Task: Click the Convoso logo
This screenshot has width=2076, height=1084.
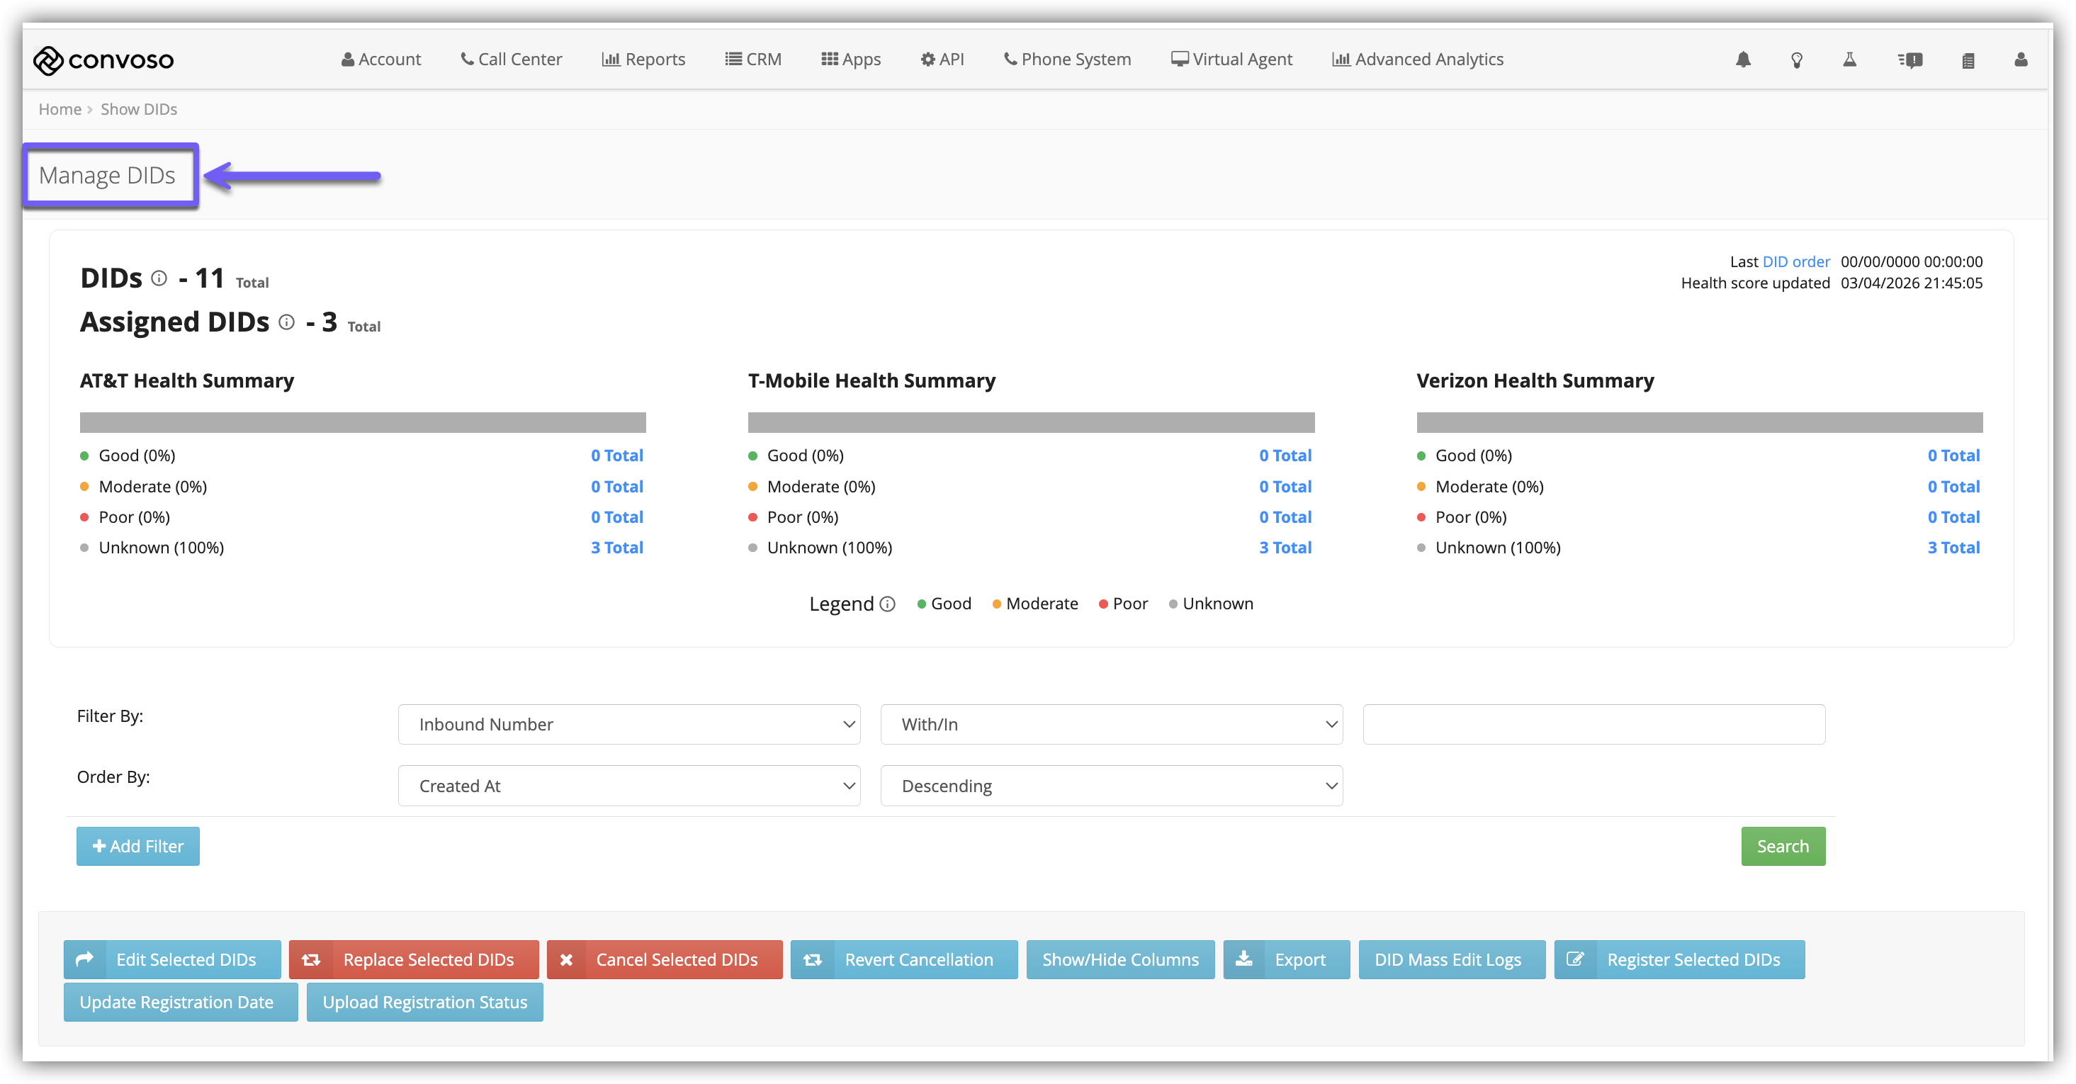Action: (103, 60)
